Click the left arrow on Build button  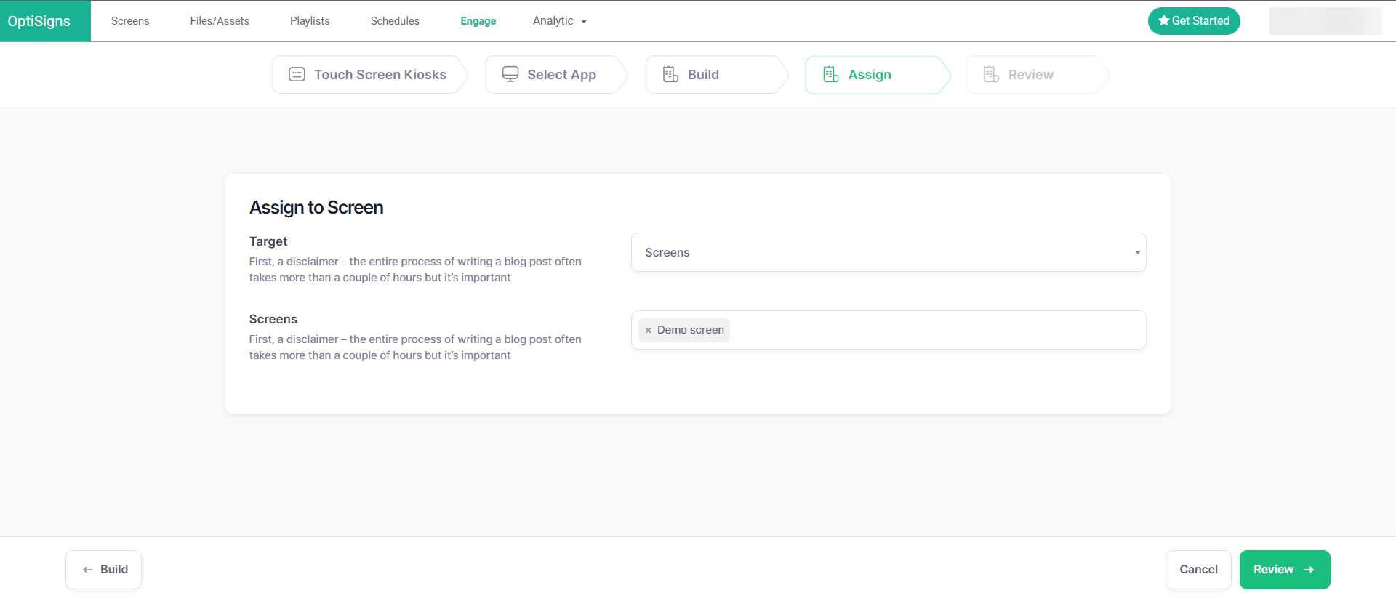[88, 570]
